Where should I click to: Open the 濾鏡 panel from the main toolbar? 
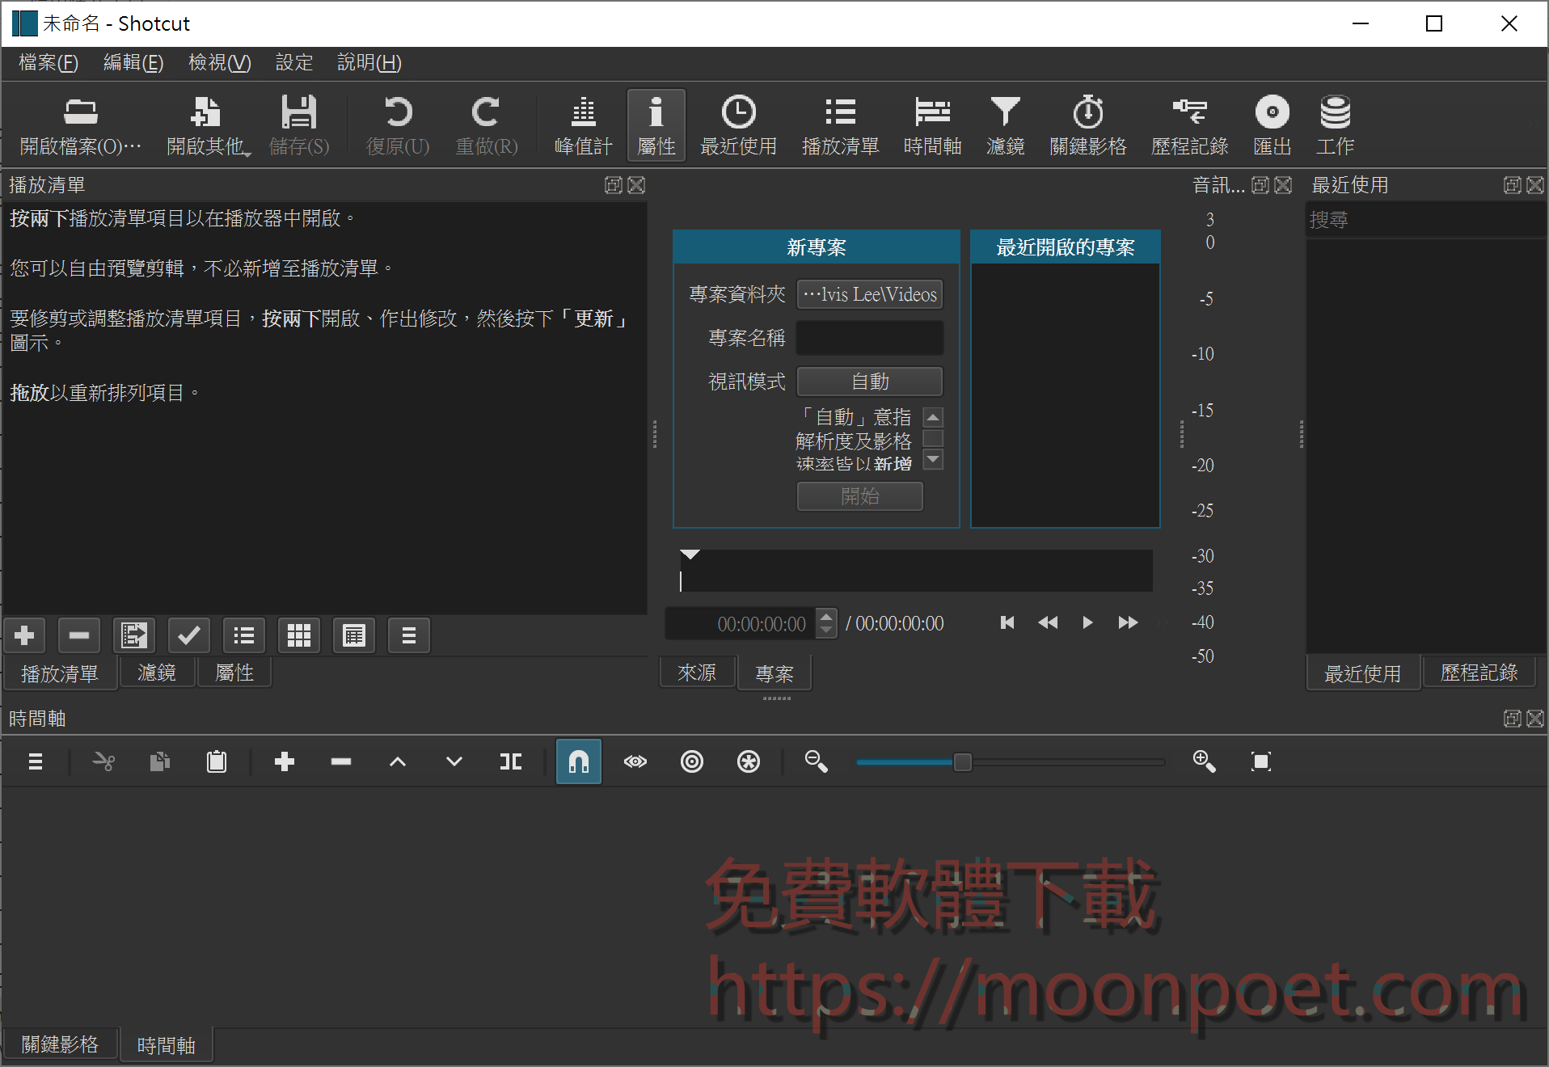pyautogui.click(x=1005, y=125)
